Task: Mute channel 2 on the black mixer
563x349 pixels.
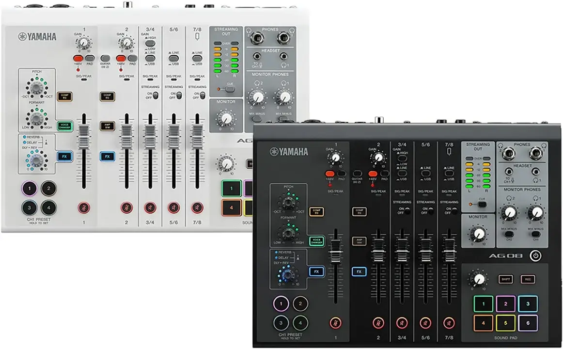Action: pos(378,323)
